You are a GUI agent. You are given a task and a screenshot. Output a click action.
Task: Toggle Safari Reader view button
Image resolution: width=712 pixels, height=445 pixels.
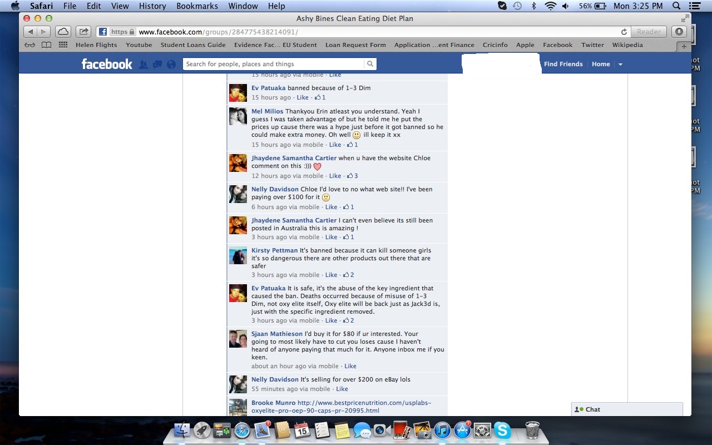pos(649,32)
